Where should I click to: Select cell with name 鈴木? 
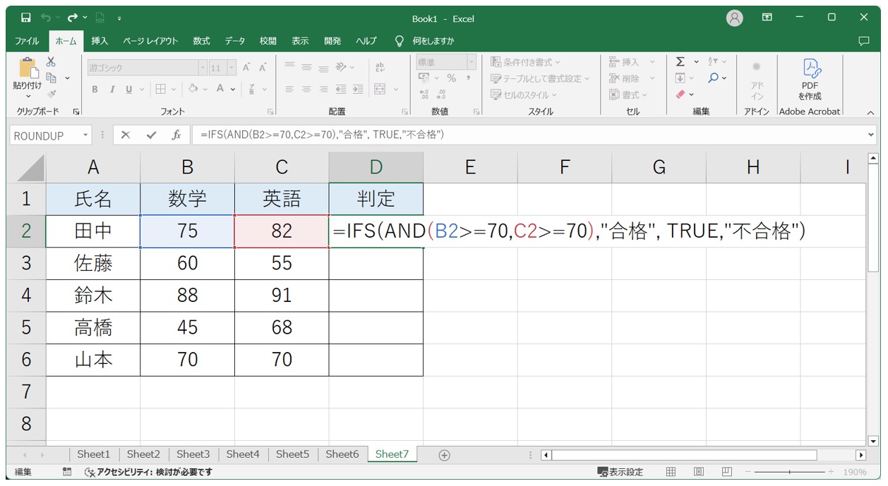tap(93, 296)
